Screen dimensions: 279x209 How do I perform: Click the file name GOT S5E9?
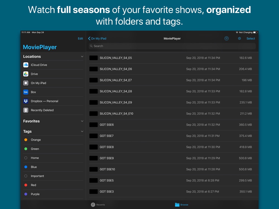(x=107, y=158)
